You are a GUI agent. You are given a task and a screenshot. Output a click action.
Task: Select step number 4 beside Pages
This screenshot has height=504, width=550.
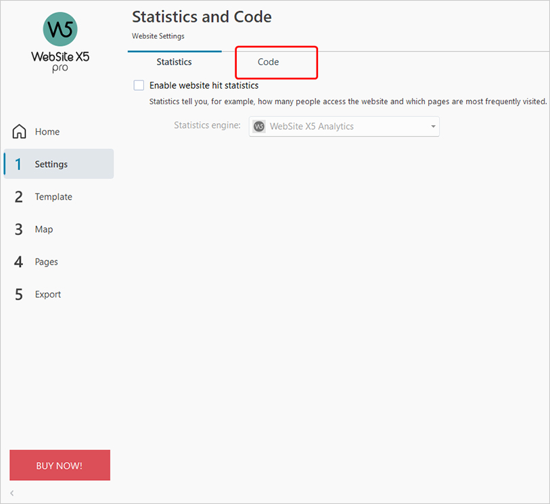pyautogui.click(x=19, y=262)
